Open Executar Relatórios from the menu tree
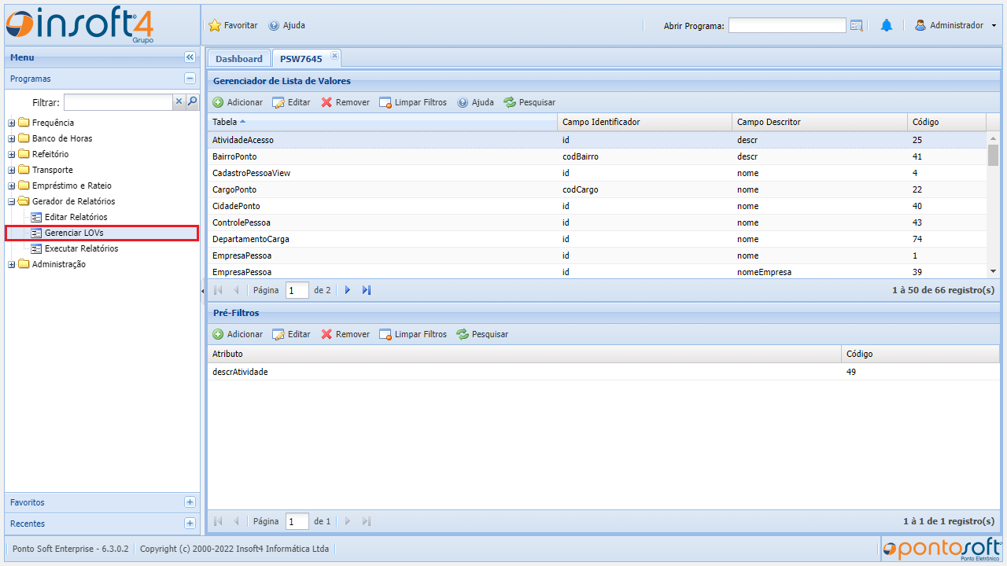The width and height of the screenshot is (1007, 566). point(81,248)
